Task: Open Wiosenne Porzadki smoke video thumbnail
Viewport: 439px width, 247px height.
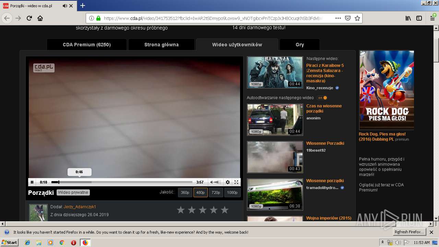Action: tap(275, 157)
